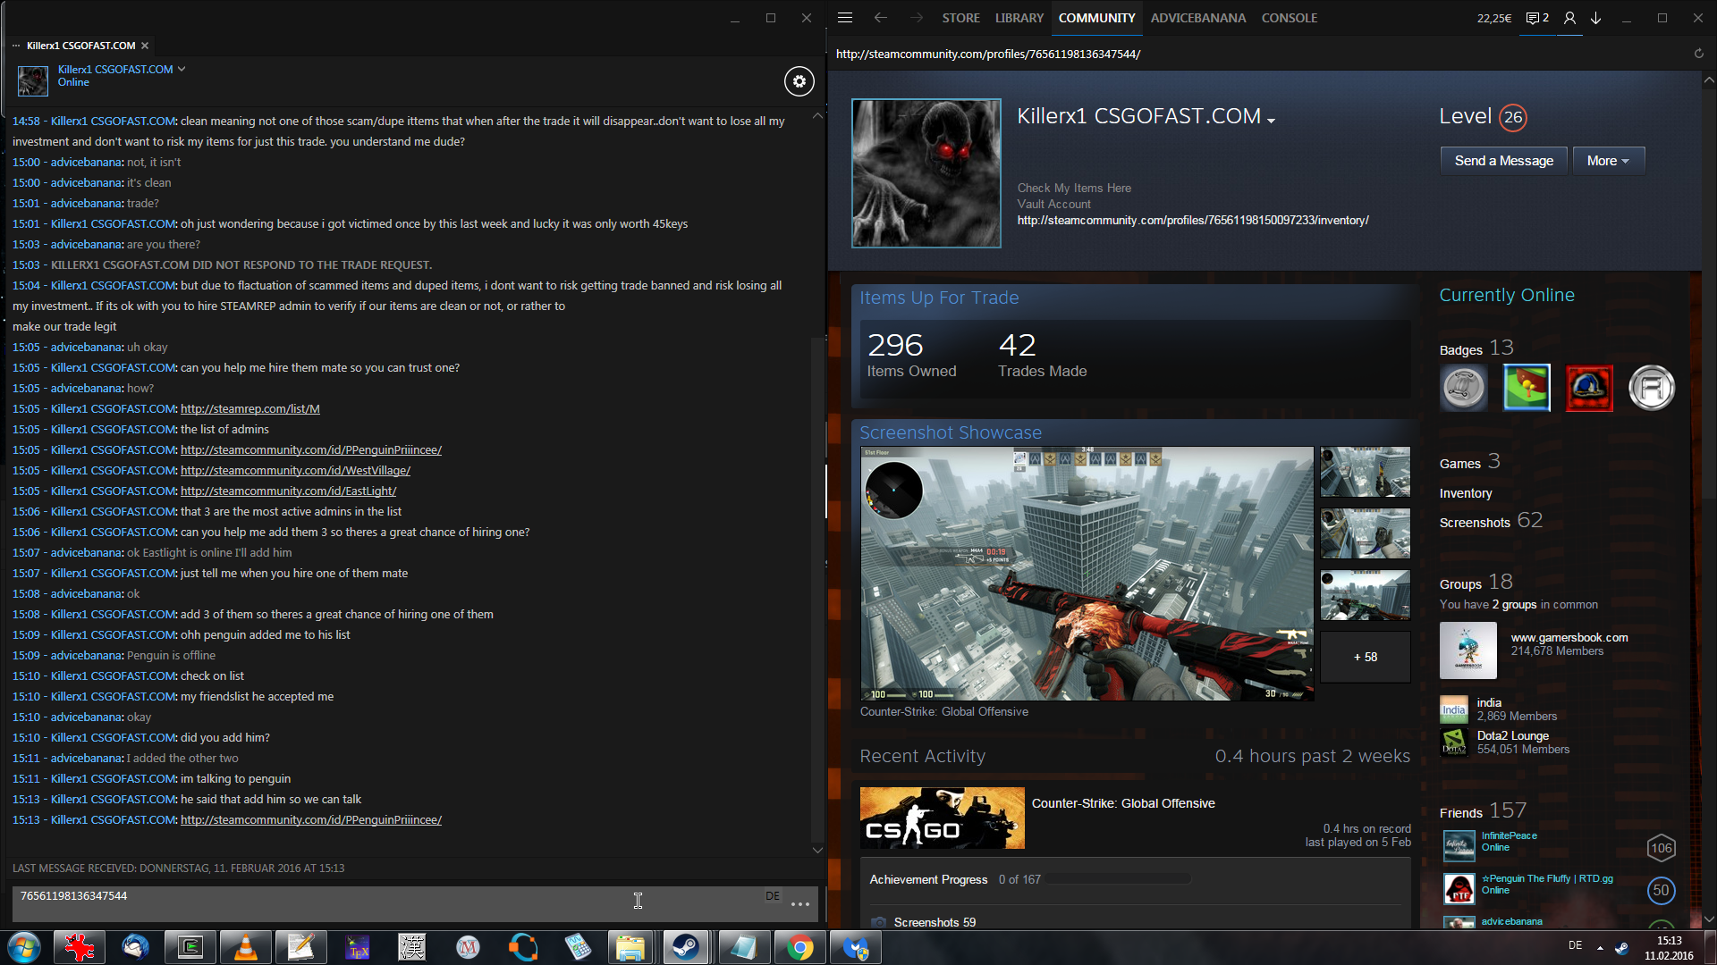Click the Steam hamburger menu icon
1717x965 pixels.
pyautogui.click(x=845, y=18)
